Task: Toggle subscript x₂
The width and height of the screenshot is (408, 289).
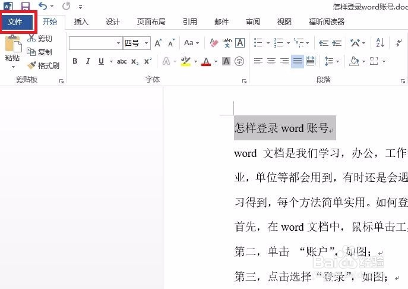Action: pyautogui.click(x=135, y=61)
